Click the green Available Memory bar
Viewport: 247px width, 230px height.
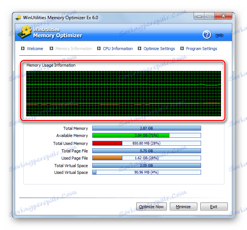coord(146,135)
